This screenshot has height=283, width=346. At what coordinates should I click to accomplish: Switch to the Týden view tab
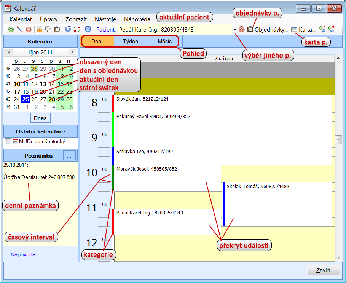(131, 41)
